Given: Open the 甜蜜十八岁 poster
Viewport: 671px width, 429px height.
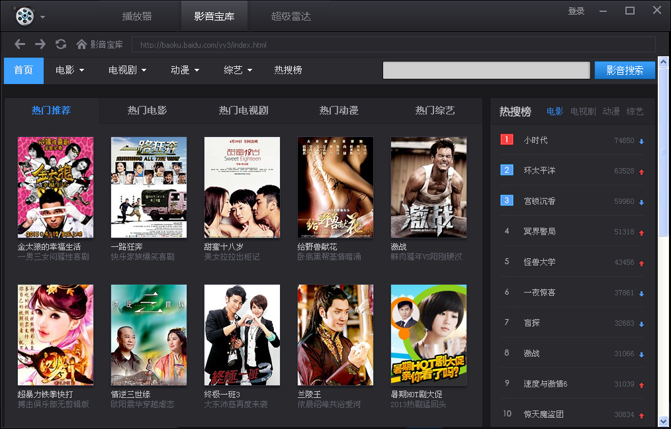Looking at the screenshot, I should 242,187.
